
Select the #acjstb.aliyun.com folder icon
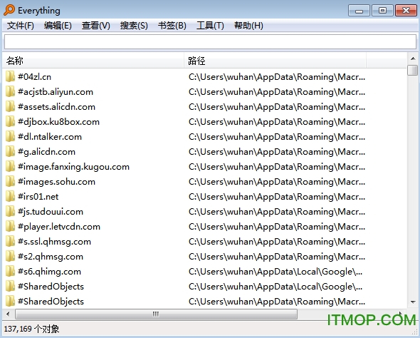[10, 92]
